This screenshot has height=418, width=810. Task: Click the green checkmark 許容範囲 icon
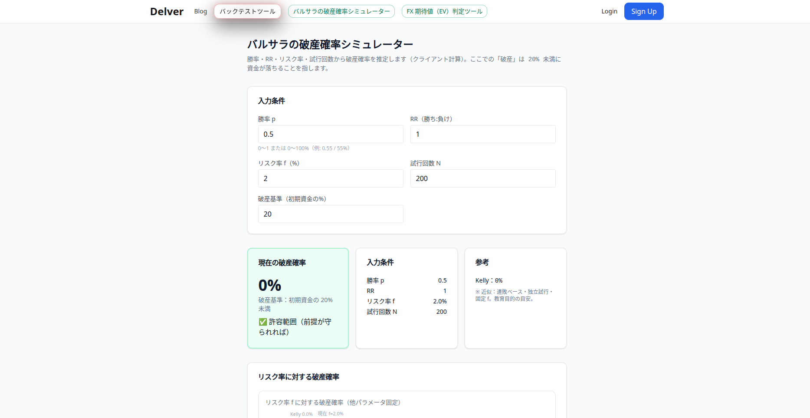[x=262, y=322]
